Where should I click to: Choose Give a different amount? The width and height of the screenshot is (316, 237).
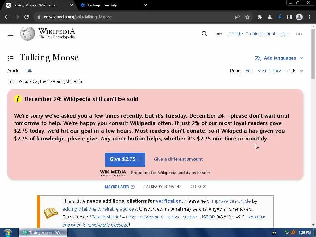coord(178,159)
